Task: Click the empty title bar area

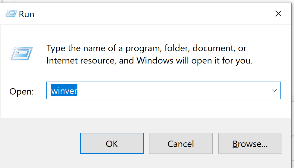Action: 151,14
